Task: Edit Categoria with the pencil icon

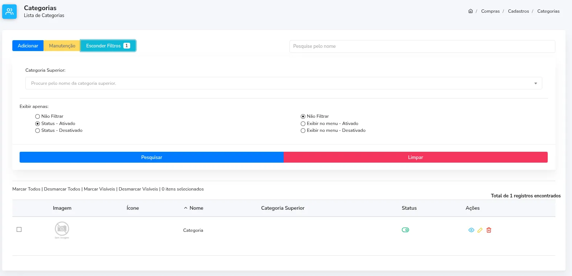Action: 480,230
